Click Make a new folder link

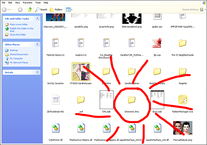pyautogui.click(x=19, y=25)
